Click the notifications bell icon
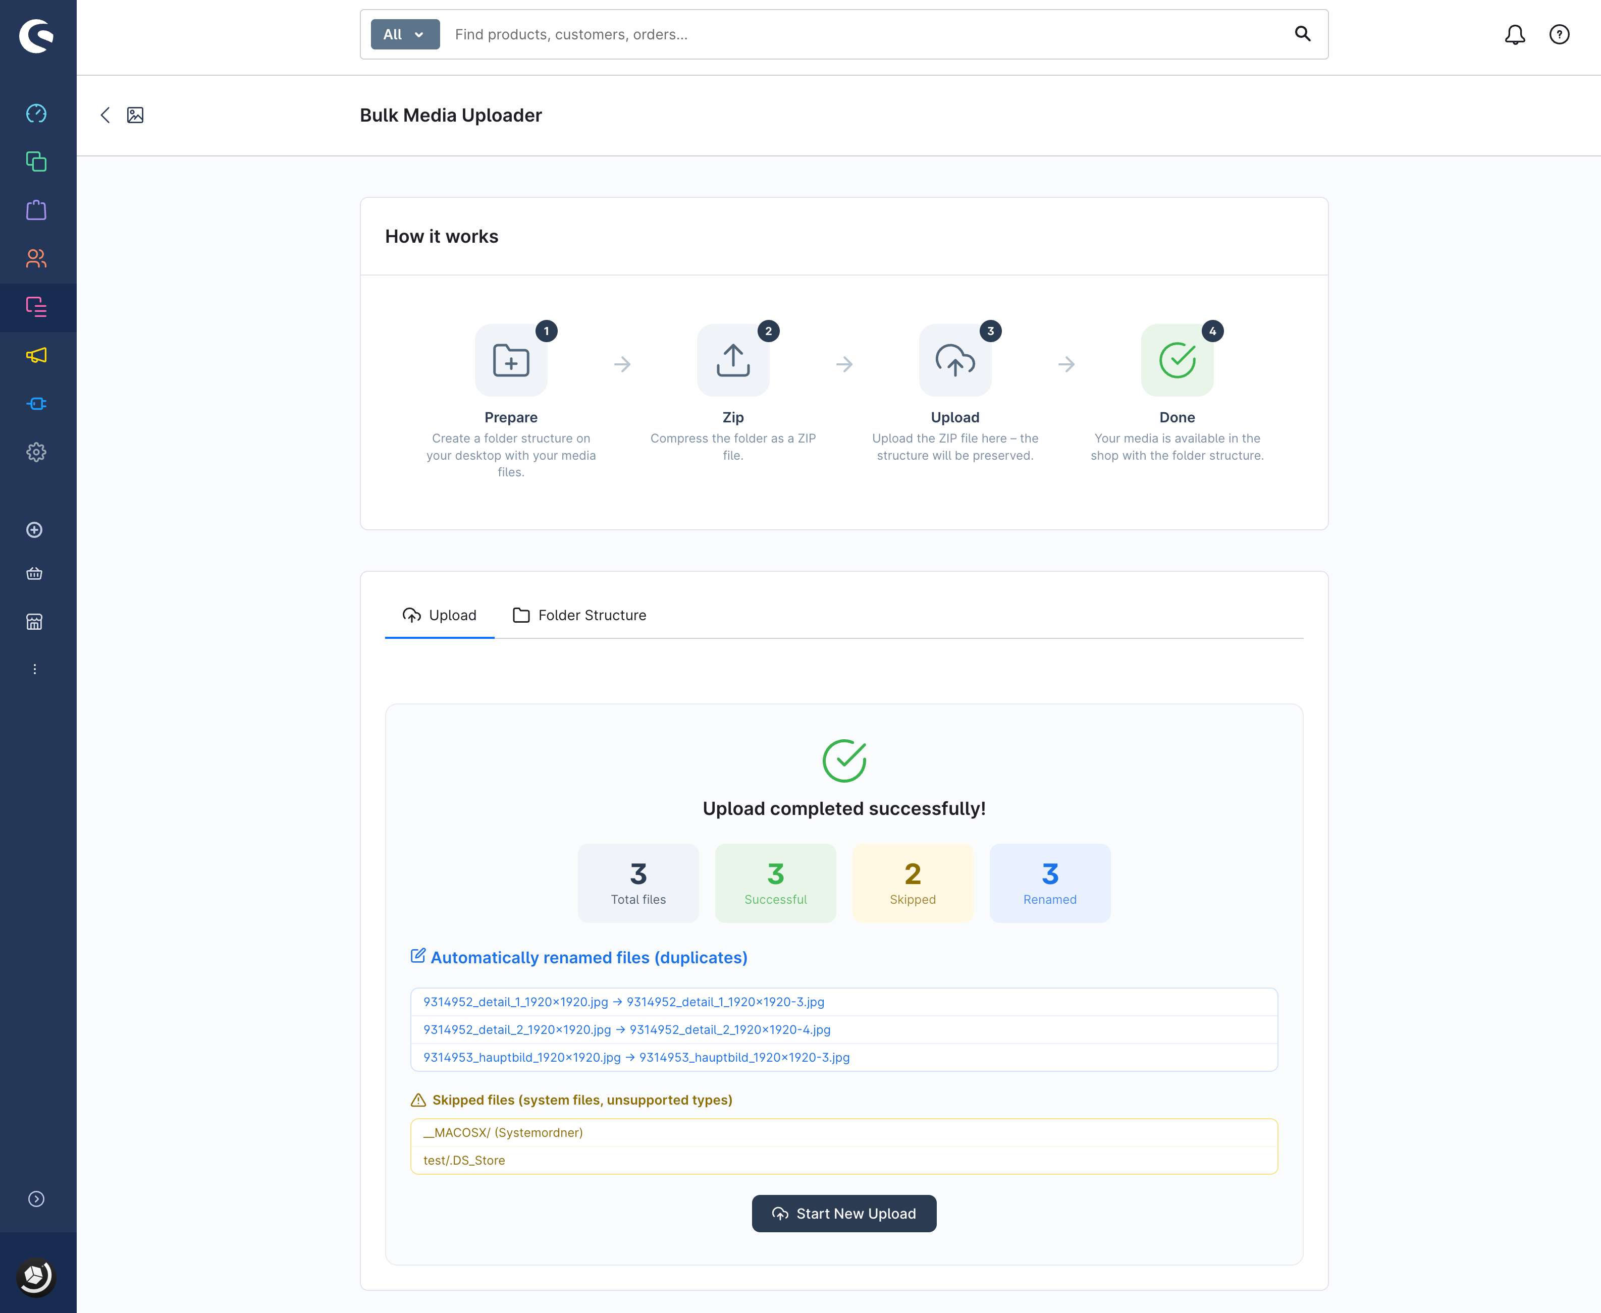 coord(1515,35)
